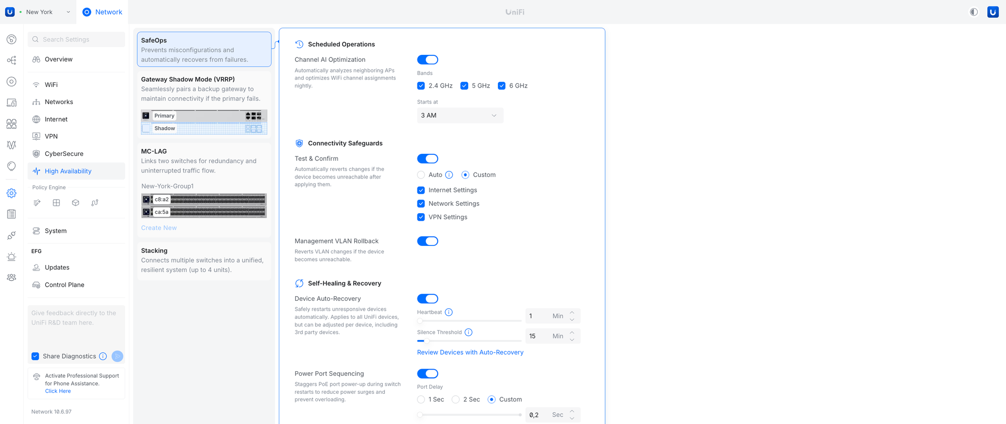Screen dimensions: 1006x424
Task: Click the route path Policy Engine icon
Action: tap(95, 203)
